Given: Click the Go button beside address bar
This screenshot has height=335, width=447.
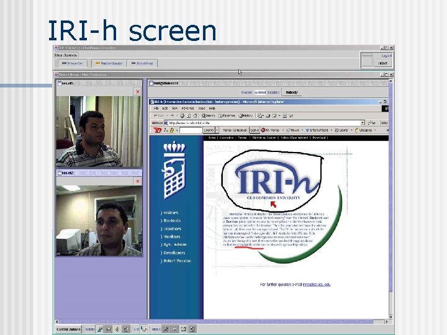Looking at the screenshot, I should click(372, 123).
